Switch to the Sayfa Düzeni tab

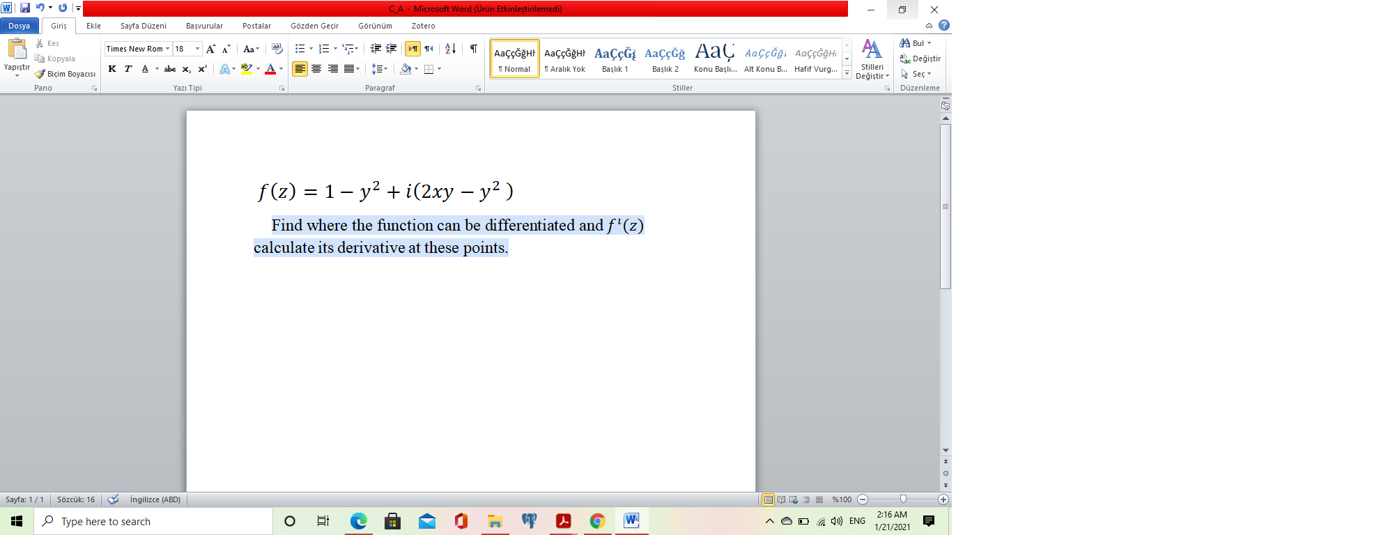tap(144, 26)
